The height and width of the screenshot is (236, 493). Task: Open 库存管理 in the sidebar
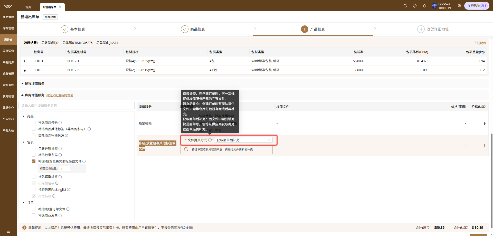coord(8,28)
